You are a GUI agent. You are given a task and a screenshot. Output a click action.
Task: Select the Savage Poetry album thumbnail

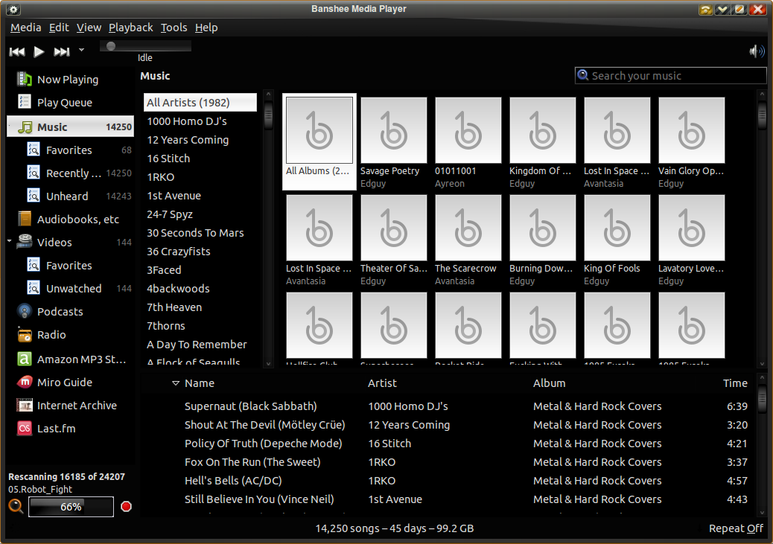pyautogui.click(x=393, y=130)
